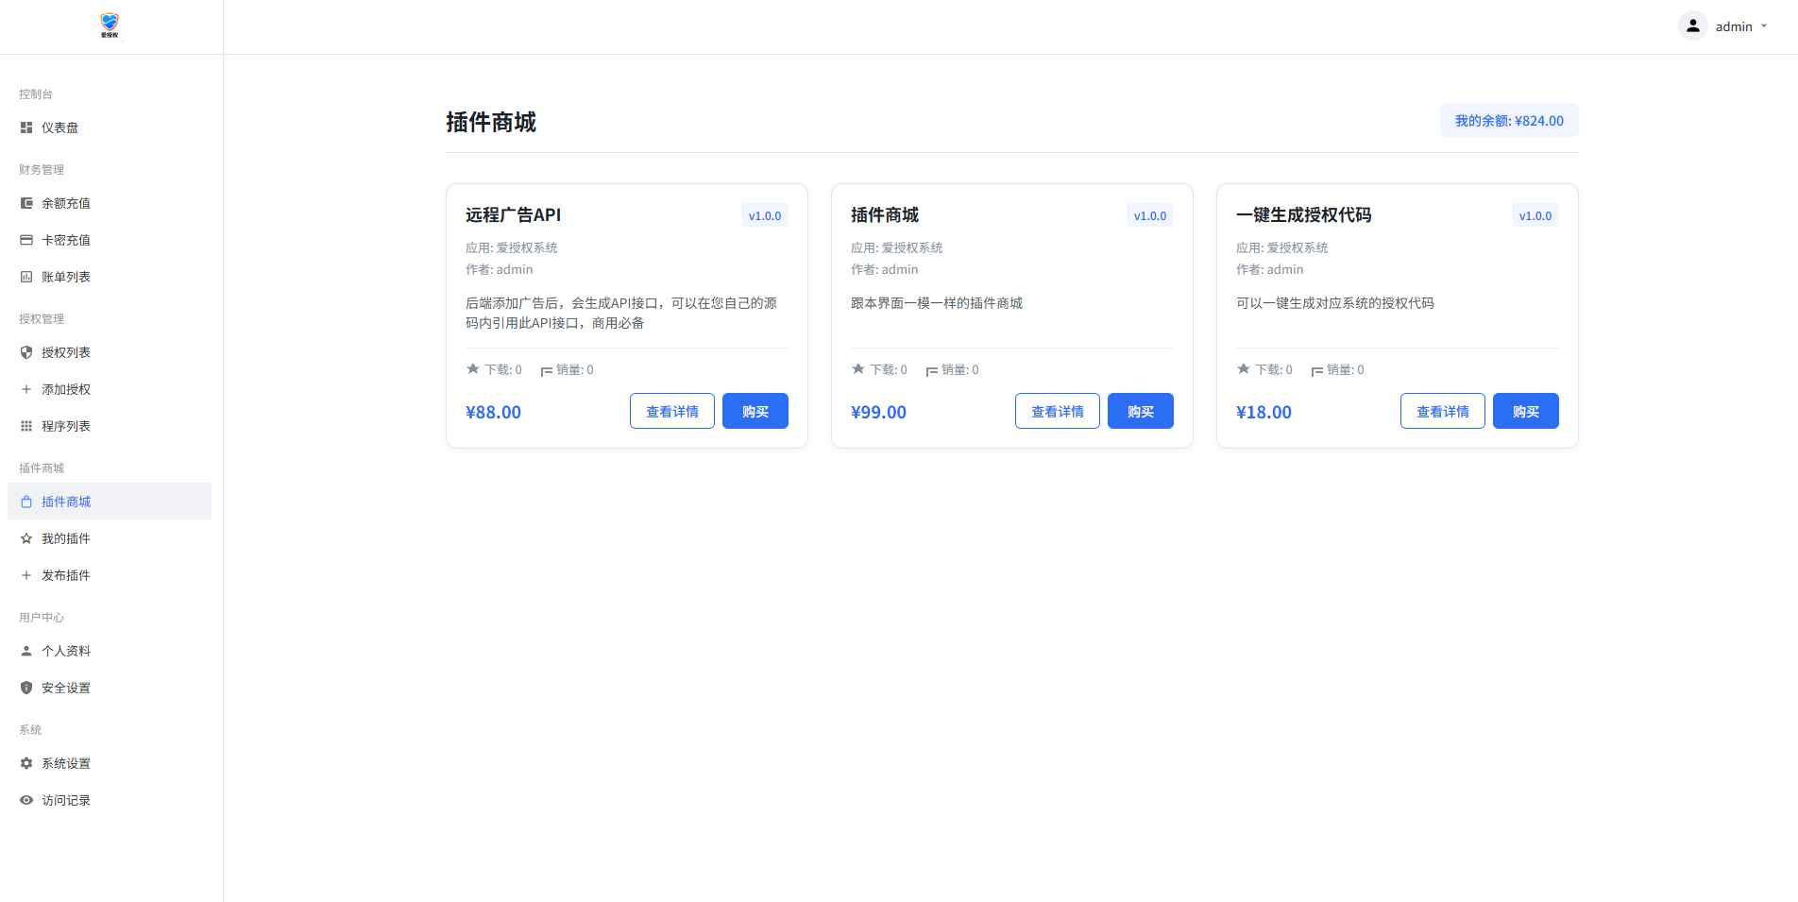Click the 卡密充值 card recharge icon
The width and height of the screenshot is (1798, 902).
click(x=25, y=240)
